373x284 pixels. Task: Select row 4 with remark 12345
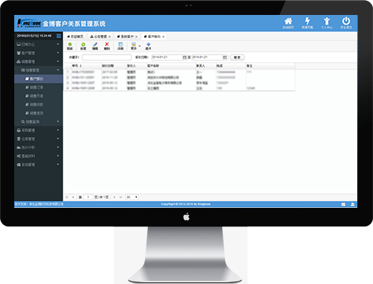pyautogui.click(x=179, y=88)
